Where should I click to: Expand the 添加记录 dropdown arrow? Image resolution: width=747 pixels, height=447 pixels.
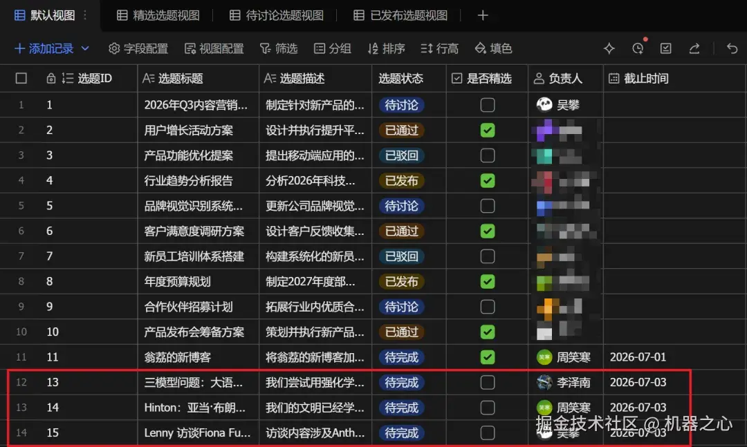[x=85, y=48]
